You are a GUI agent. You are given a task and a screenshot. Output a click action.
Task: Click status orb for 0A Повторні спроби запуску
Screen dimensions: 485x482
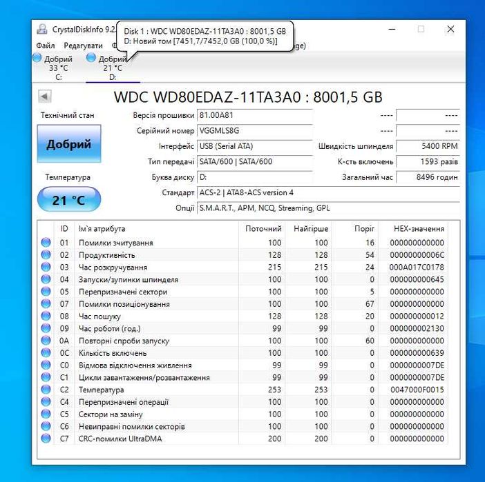pyautogui.click(x=46, y=340)
